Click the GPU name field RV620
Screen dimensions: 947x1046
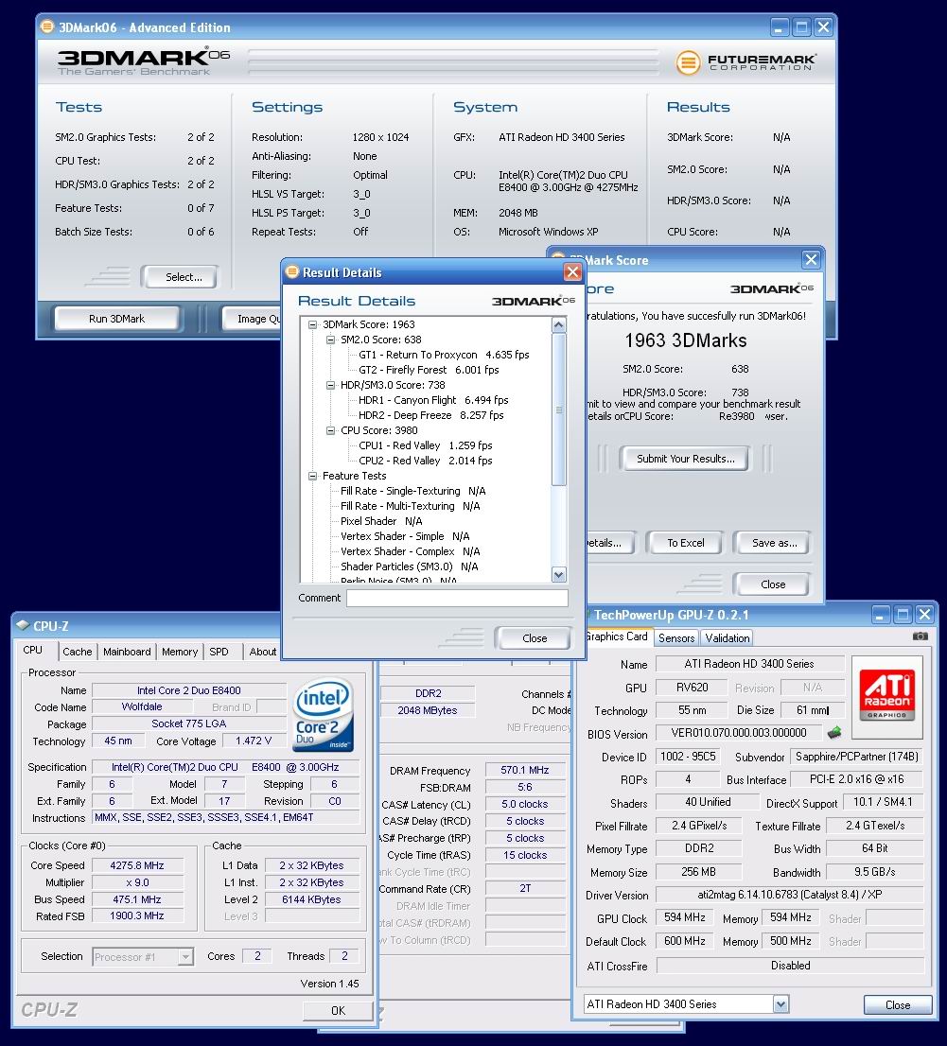692,688
